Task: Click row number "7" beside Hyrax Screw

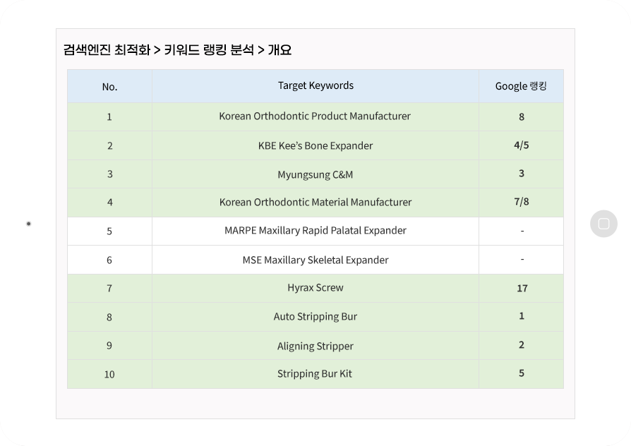Action: [x=109, y=288]
